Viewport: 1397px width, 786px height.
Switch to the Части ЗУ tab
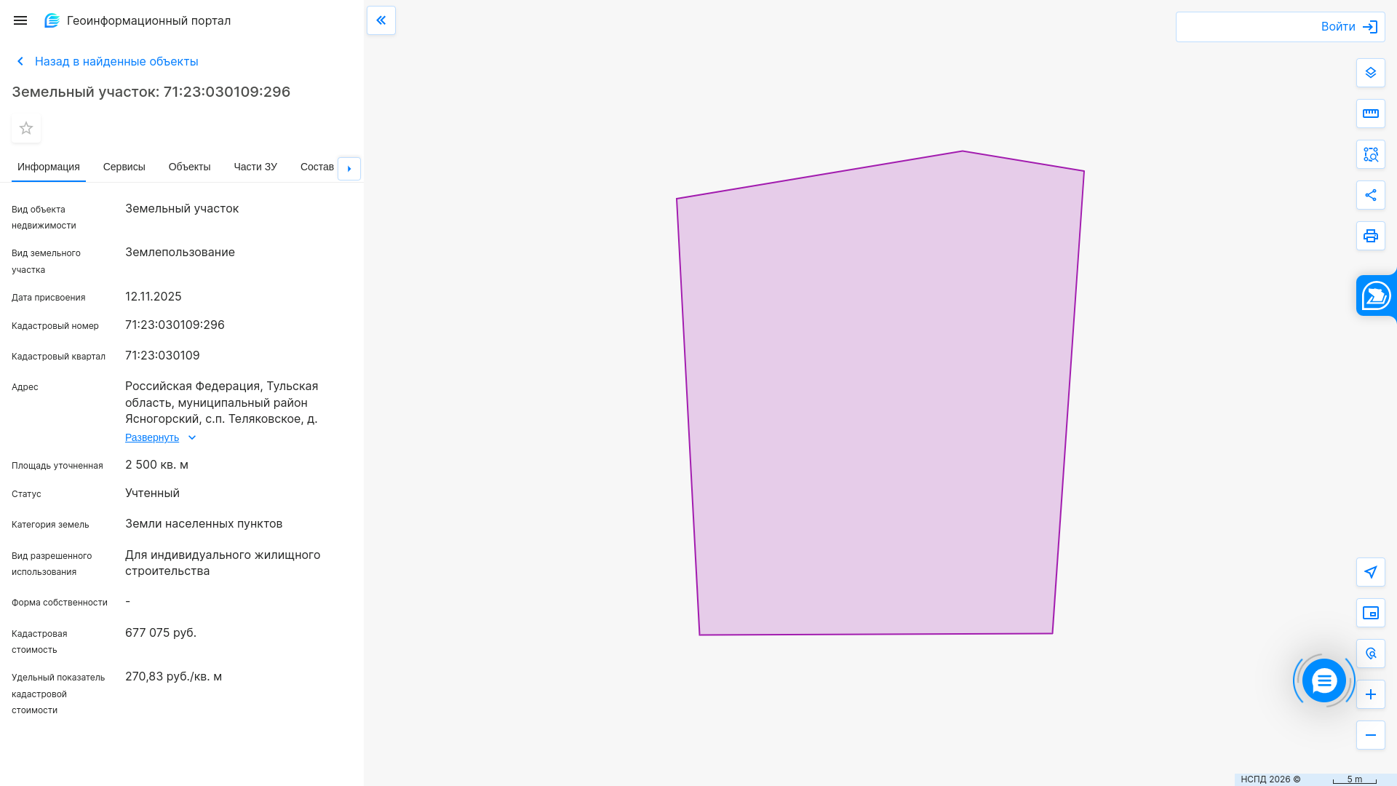point(255,167)
